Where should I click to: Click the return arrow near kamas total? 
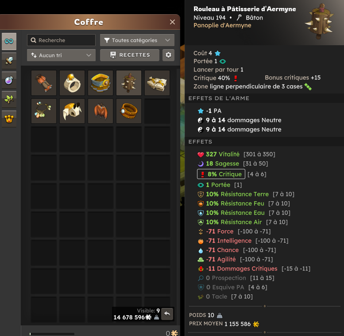tap(167, 313)
